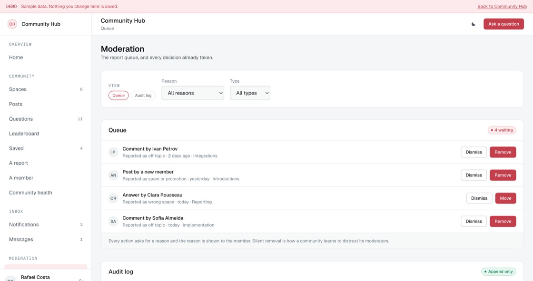Image resolution: width=533 pixels, height=281 pixels.
Task: Click 'Post by a new member' title
Action: click(148, 172)
